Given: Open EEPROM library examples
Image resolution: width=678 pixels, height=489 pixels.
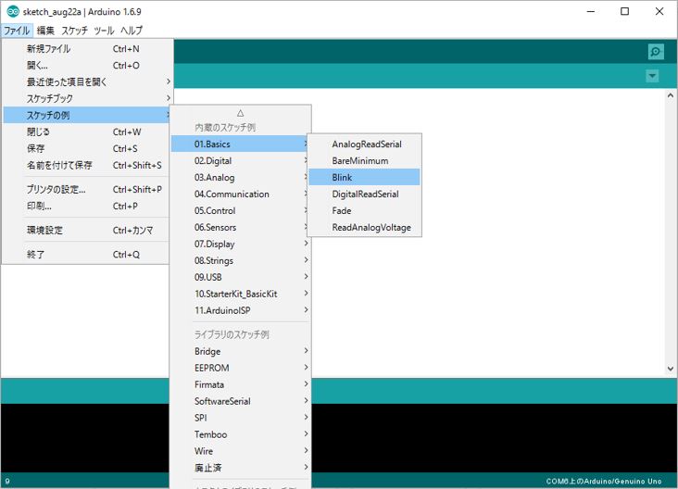Looking at the screenshot, I should (241, 368).
